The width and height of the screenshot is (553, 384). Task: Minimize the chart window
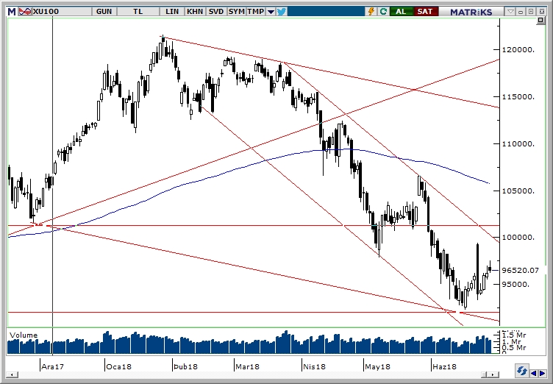pyautogui.click(x=521, y=12)
